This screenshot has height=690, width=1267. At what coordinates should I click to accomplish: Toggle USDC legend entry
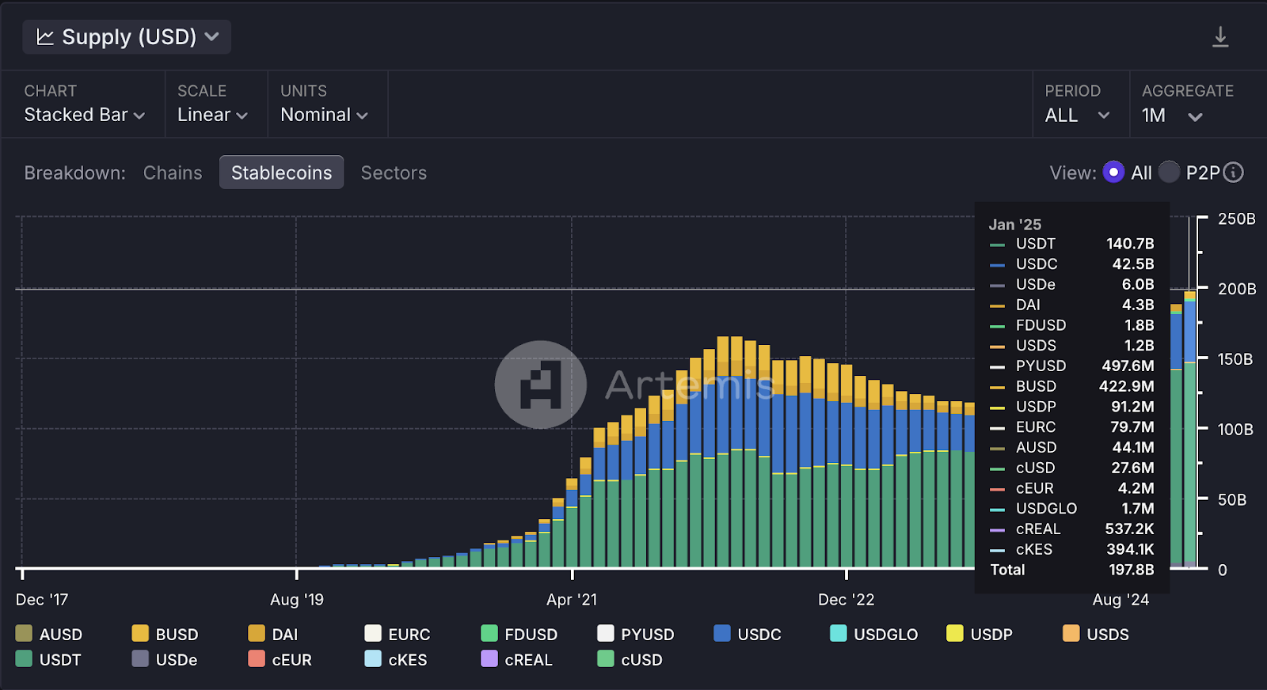748,634
